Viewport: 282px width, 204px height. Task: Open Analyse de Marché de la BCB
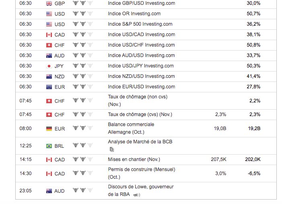click(x=140, y=142)
